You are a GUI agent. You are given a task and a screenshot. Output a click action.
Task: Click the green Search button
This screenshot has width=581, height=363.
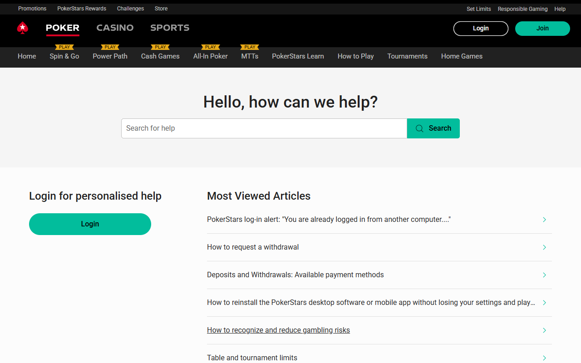[x=433, y=128]
